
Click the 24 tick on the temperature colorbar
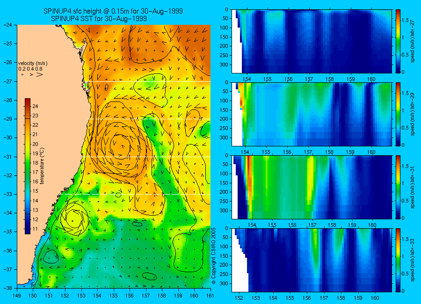(35, 106)
